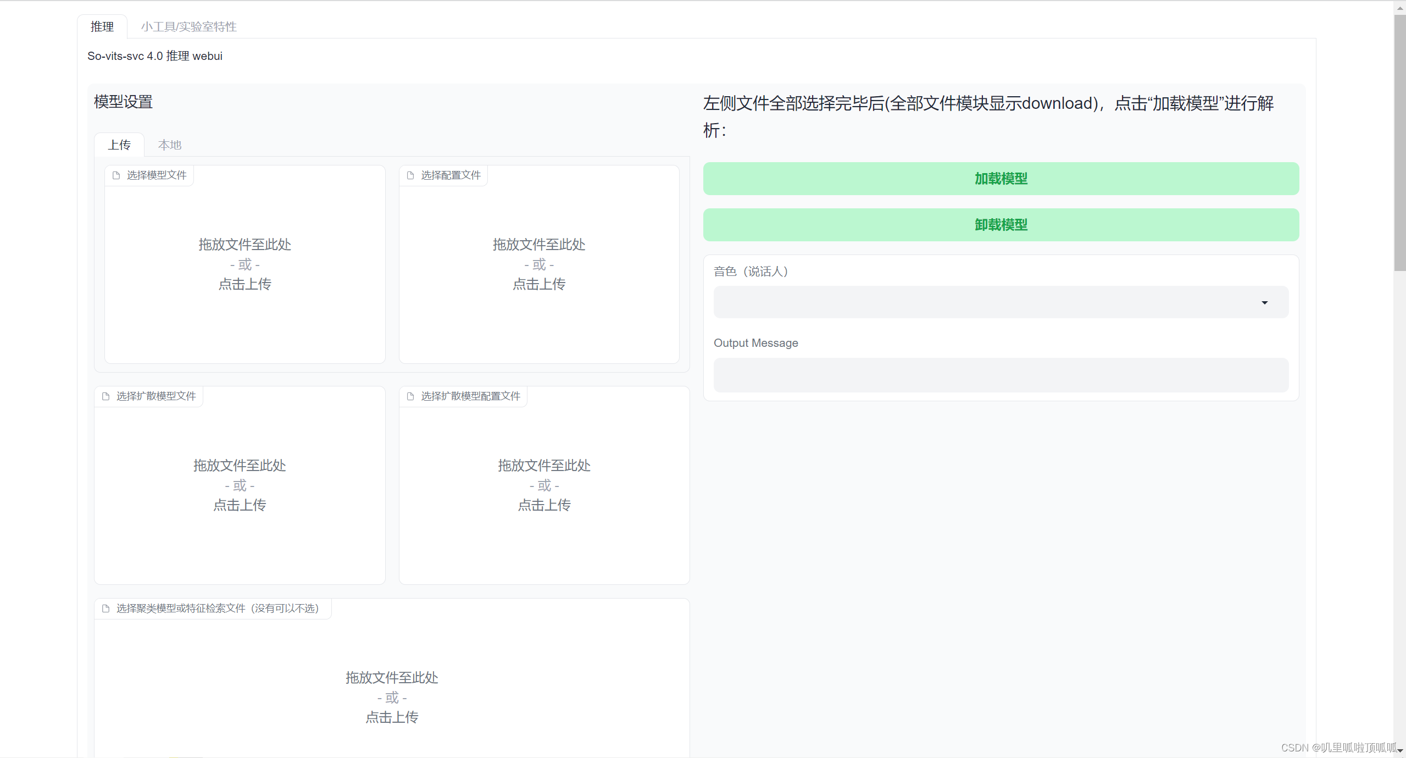Image resolution: width=1406 pixels, height=758 pixels.
Task: Click the 模型设置 heading text
Action: [x=123, y=102]
